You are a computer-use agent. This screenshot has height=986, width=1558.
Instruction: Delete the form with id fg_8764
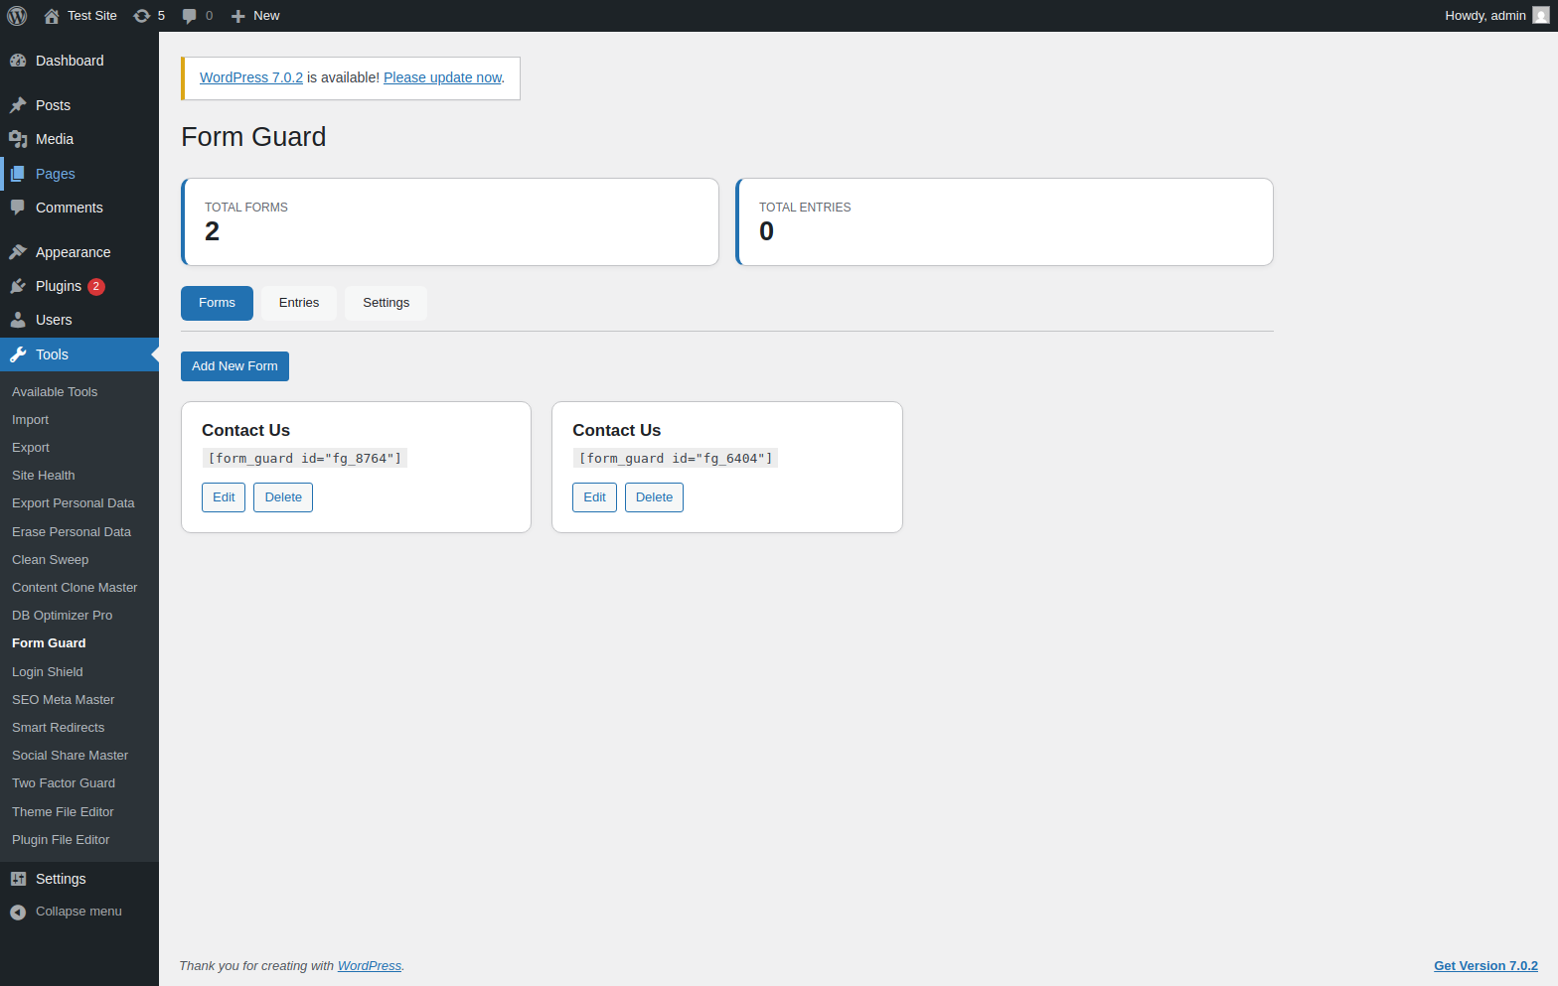click(283, 497)
